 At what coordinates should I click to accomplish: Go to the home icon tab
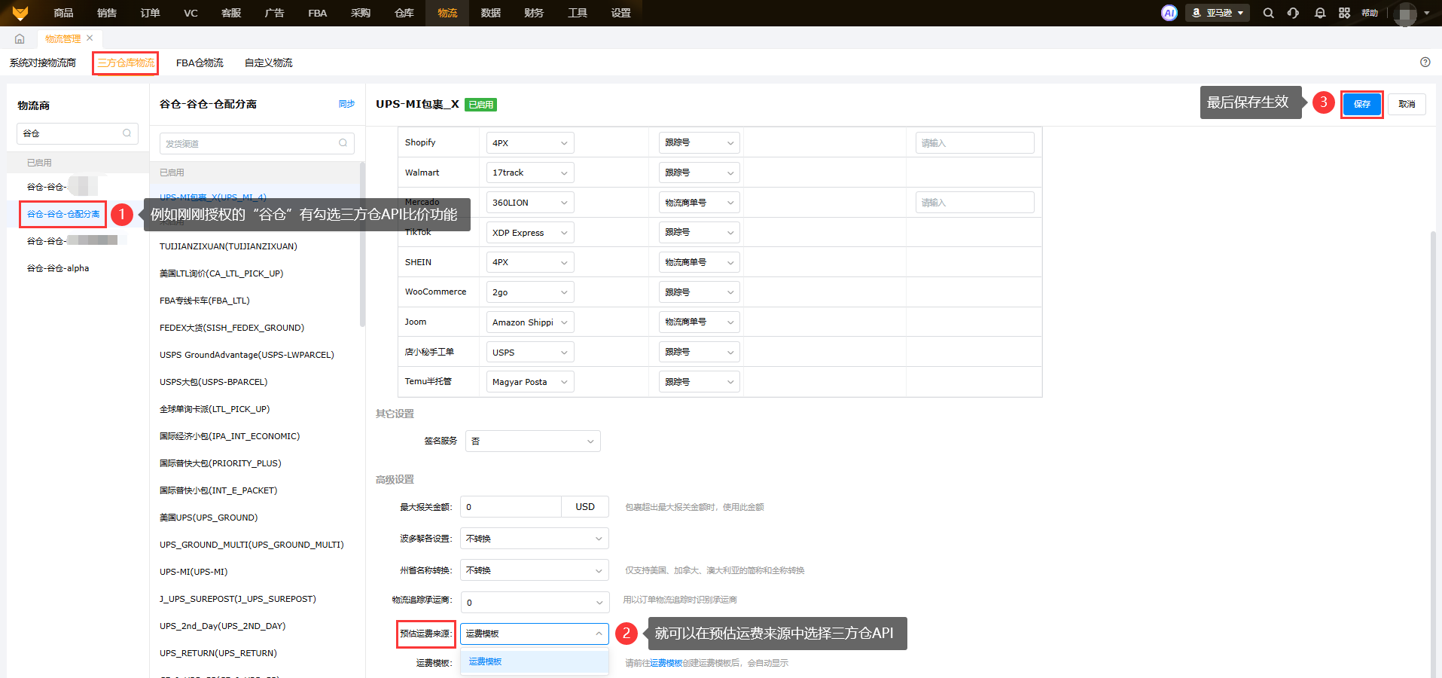pos(20,39)
